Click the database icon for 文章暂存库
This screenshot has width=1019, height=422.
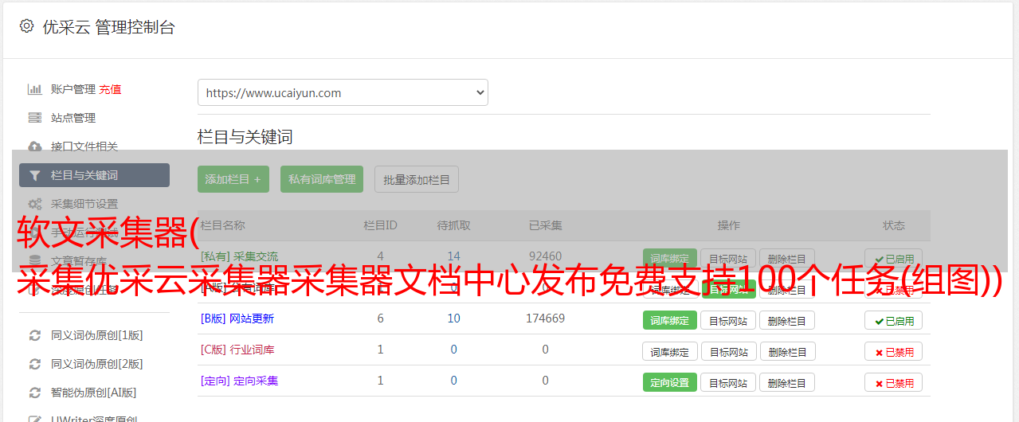pyautogui.click(x=34, y=260)
